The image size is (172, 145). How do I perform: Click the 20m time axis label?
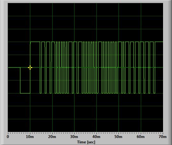coord(52,137)
